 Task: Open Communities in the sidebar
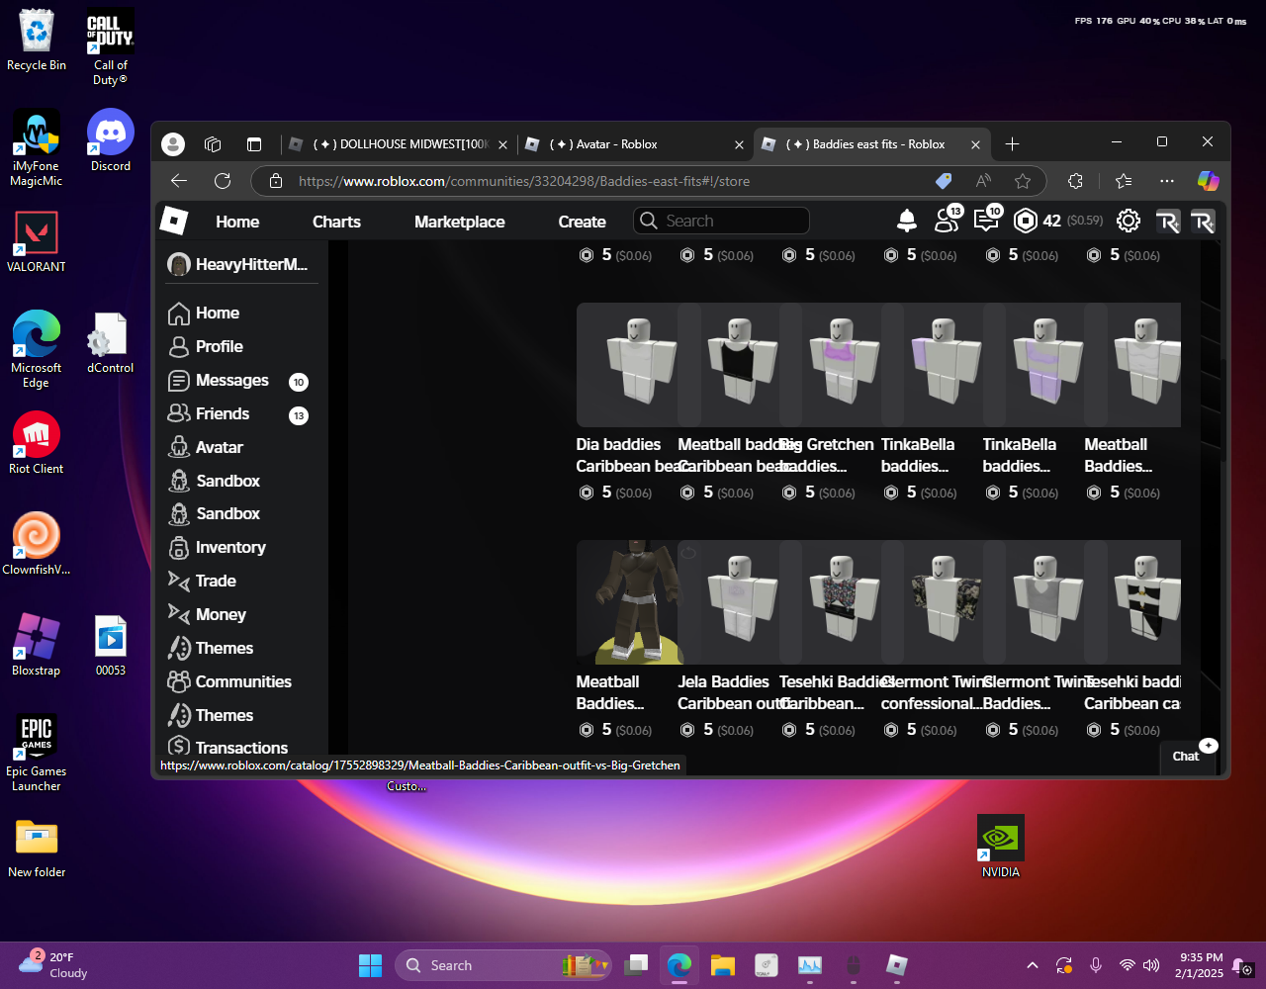(243, 681)
